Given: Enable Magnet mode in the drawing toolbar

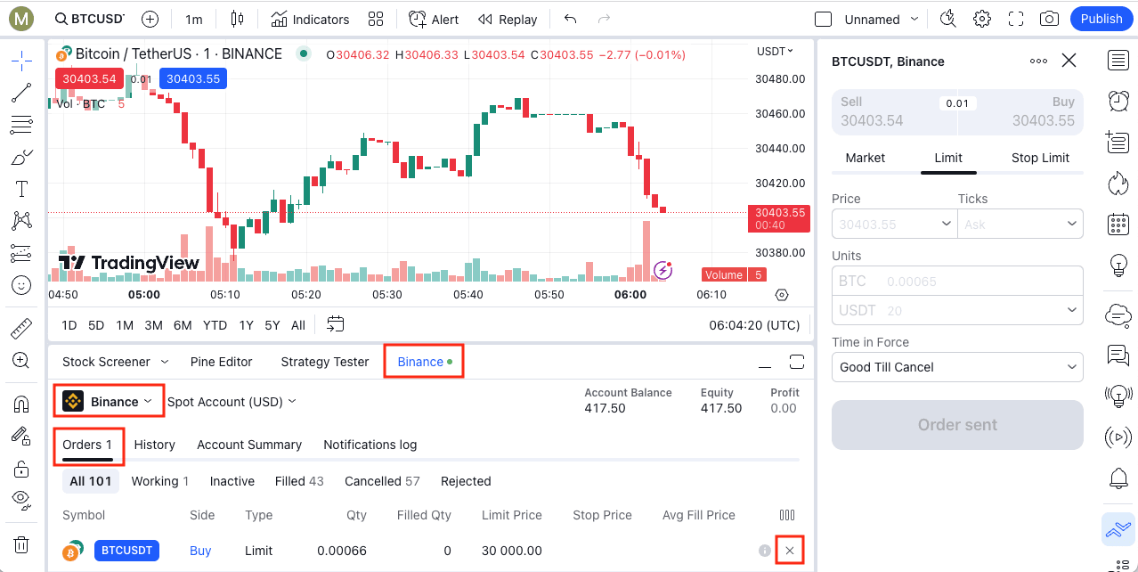Looking at the screenshot, I should point(21,404).
